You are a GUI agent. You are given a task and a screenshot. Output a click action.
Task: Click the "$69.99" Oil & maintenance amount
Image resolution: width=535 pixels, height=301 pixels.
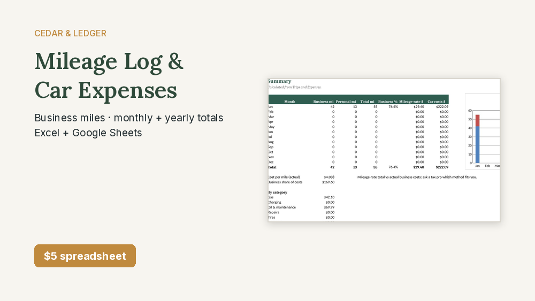coord(329,207)
